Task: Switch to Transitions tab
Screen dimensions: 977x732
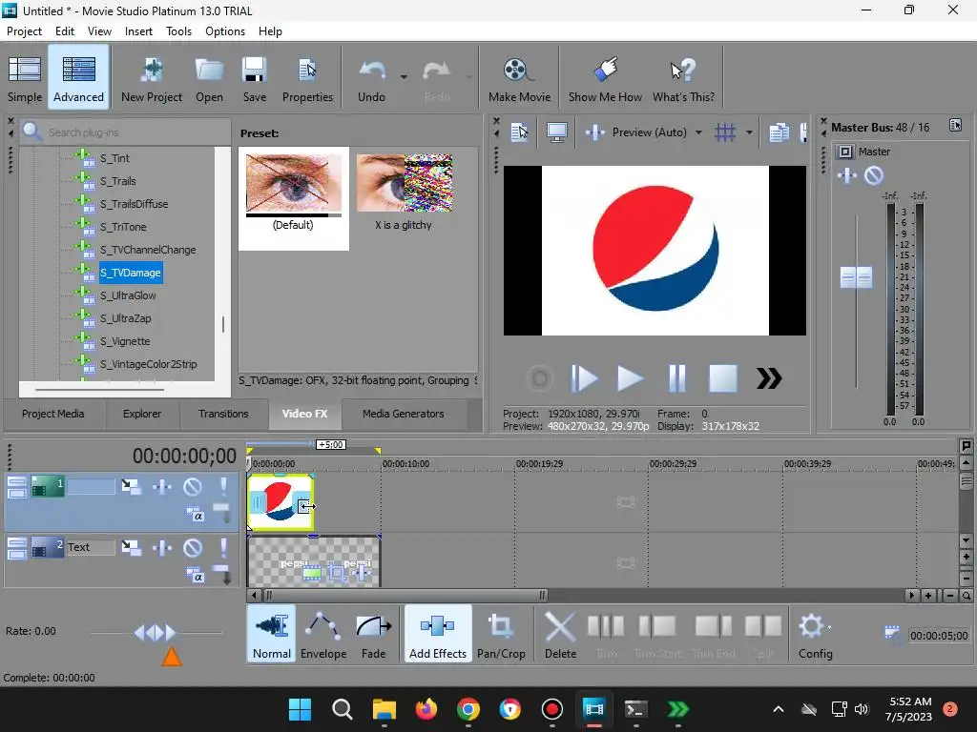Action: click(223, 414)
